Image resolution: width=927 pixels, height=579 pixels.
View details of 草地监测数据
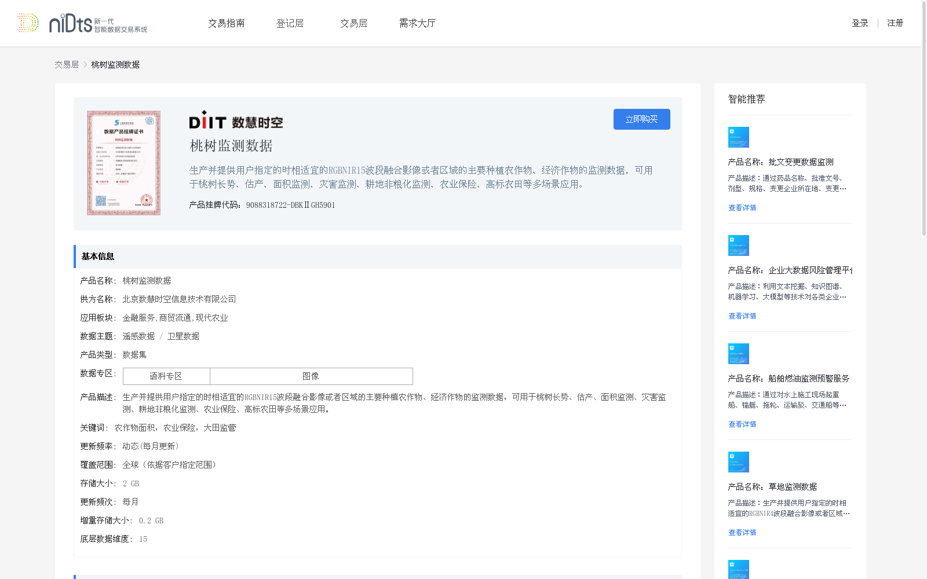742,533
